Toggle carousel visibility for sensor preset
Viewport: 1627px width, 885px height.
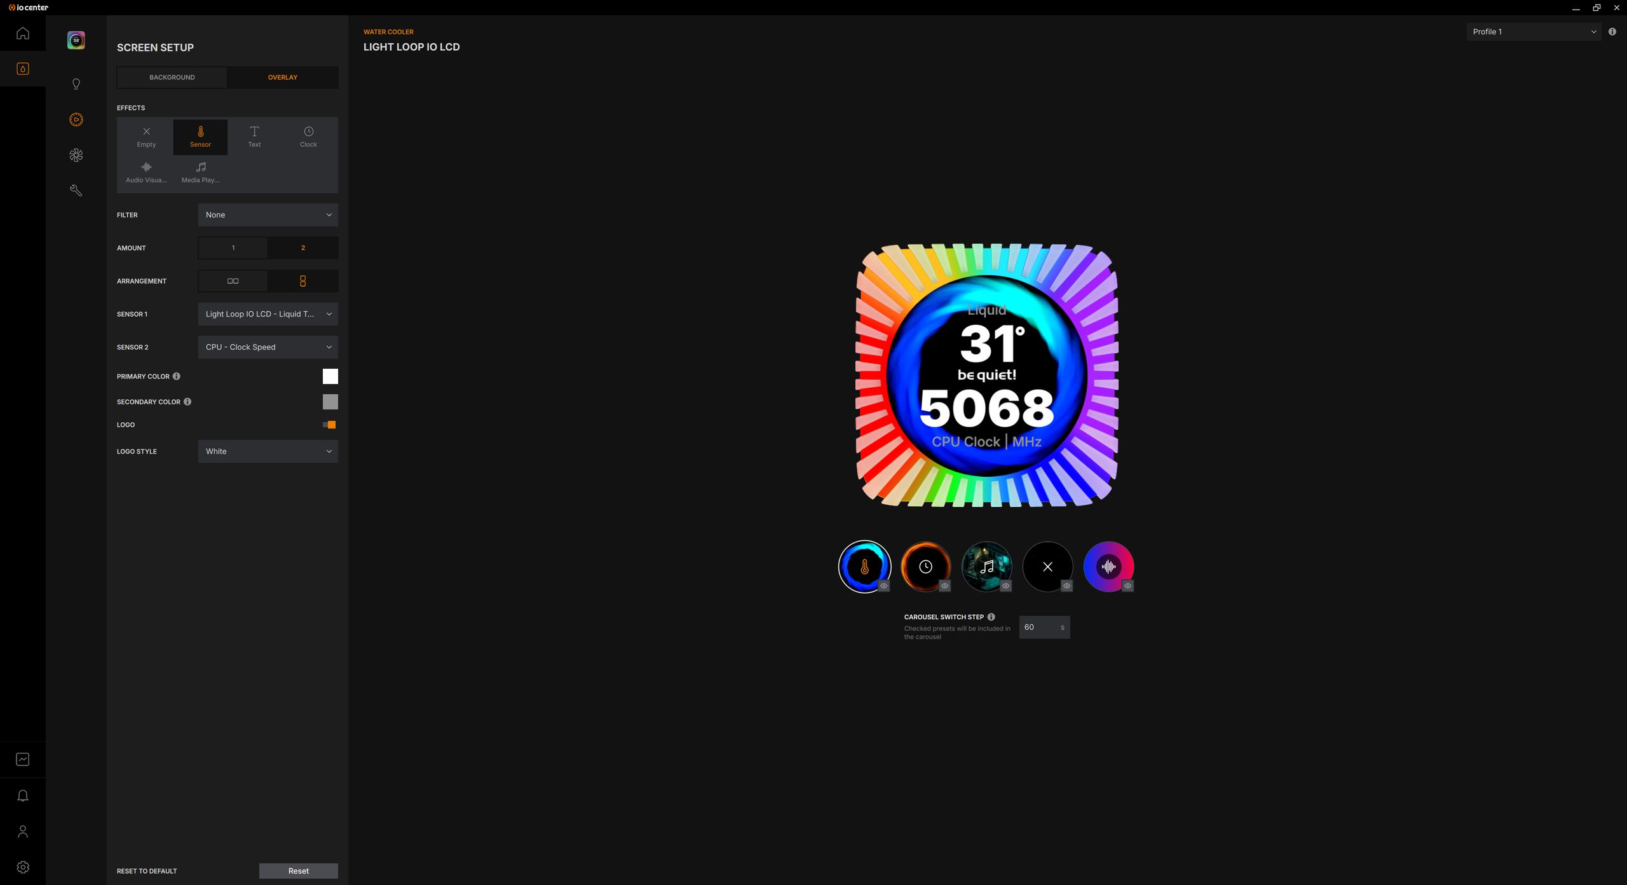point(884,586)
